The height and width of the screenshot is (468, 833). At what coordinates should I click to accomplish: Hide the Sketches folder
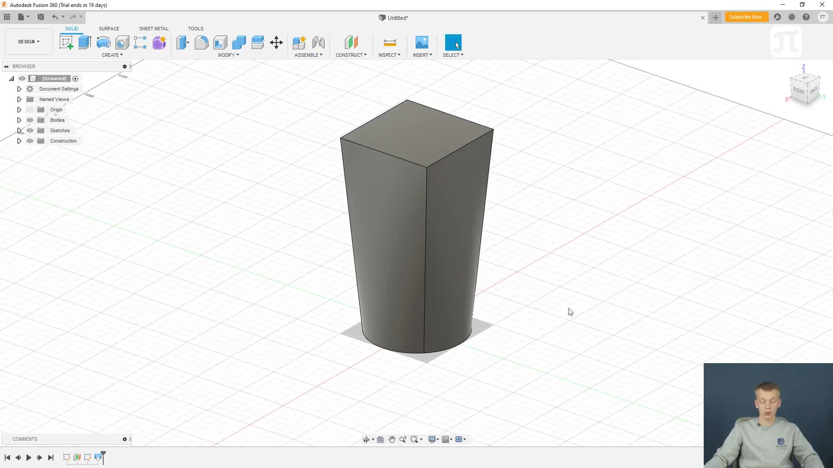pos(30,130)
